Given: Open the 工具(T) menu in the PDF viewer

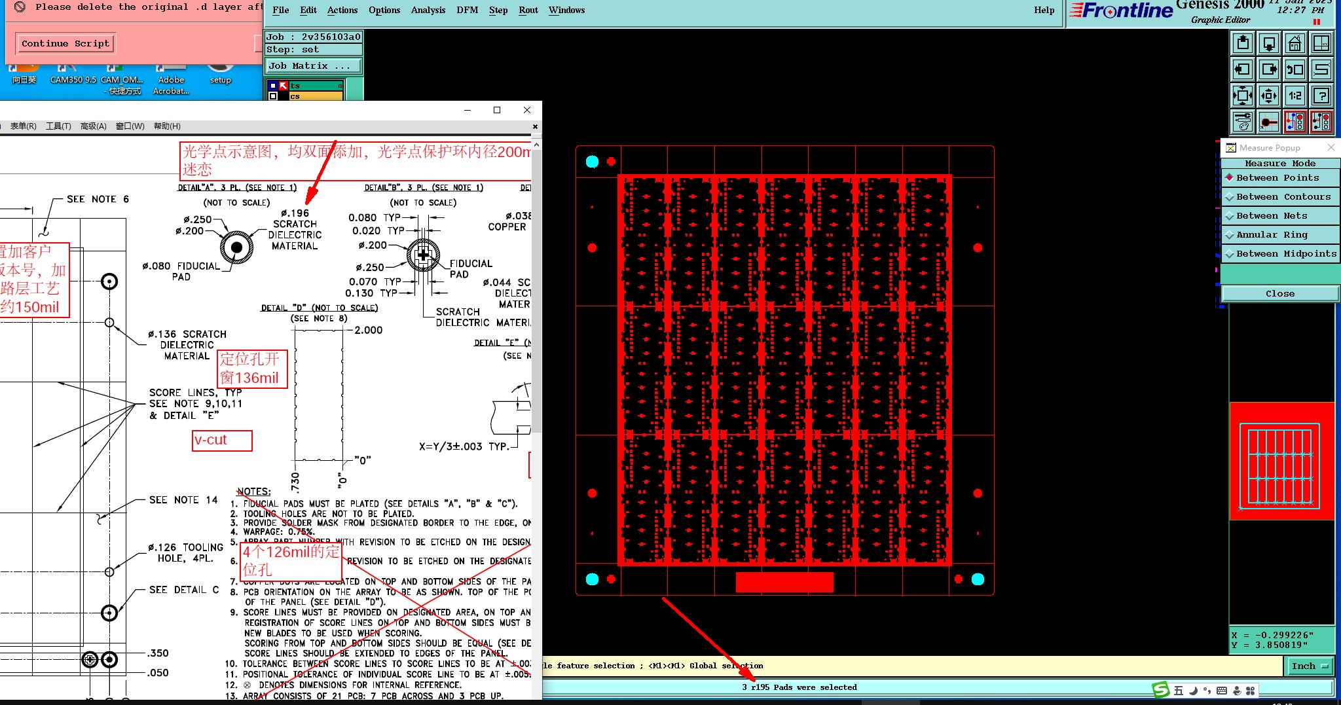Looking at the screenshot, I should pos(58,126).
